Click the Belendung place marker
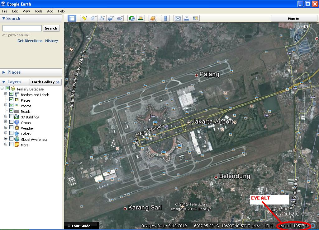The width and height of the screenshot is (319, 230). click(x=216, y=177)
